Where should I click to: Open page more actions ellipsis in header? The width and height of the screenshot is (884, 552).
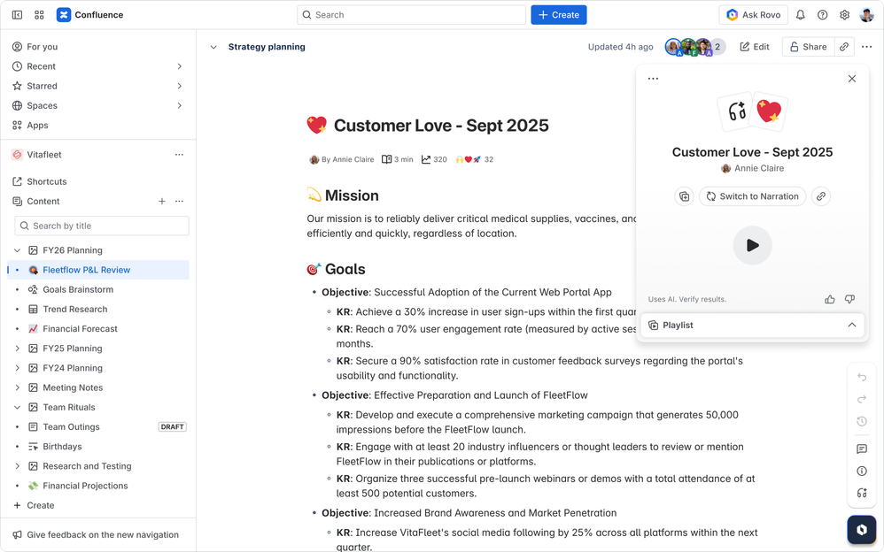pos(866,47)
